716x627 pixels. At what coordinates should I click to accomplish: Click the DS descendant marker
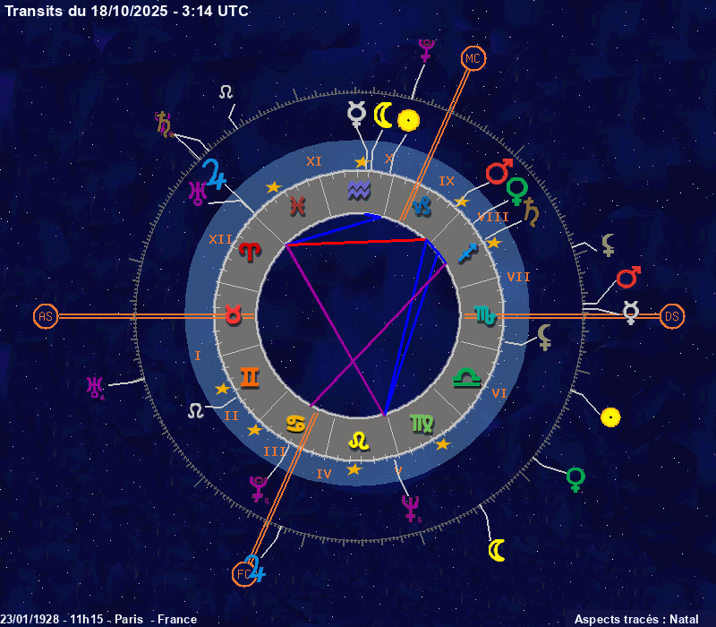671,316
